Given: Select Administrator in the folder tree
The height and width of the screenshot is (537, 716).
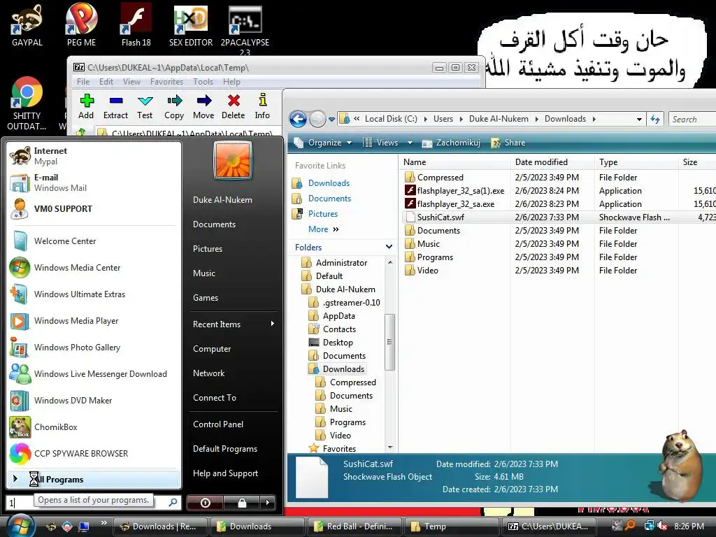Looking at the screenshot, I should (341, 263).
